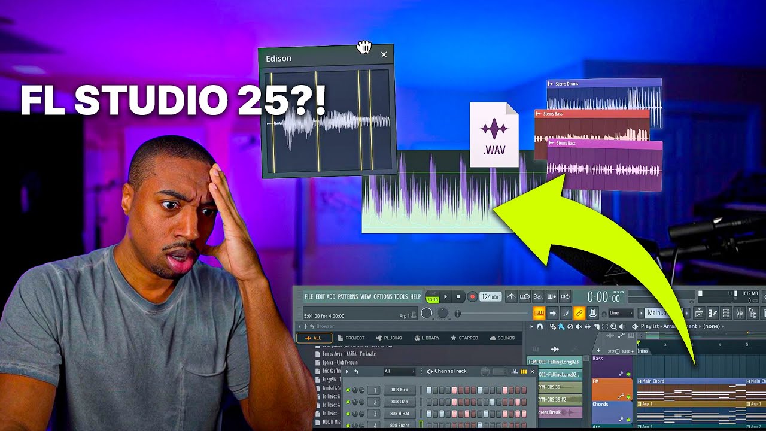This screenshot has width=766, height=431.
Task: Click the link to controller icon
Action: tap(579, 313)
